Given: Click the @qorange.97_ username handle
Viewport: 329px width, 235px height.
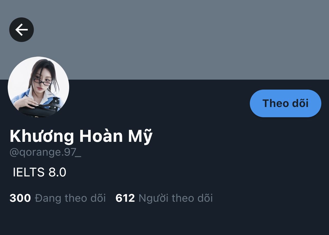Looking at the screenshot, I should 45,152.
